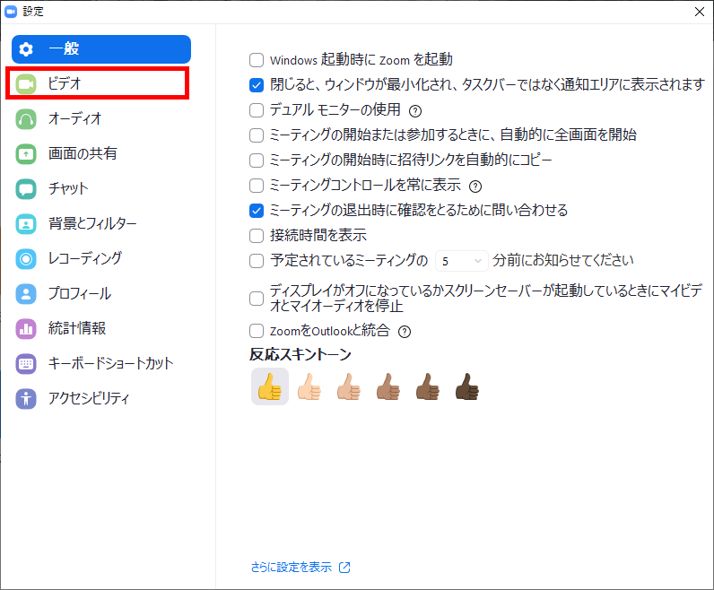714x590 pixels.
Task: Click the keyboard icon for shortcuts
Action: 26,364
